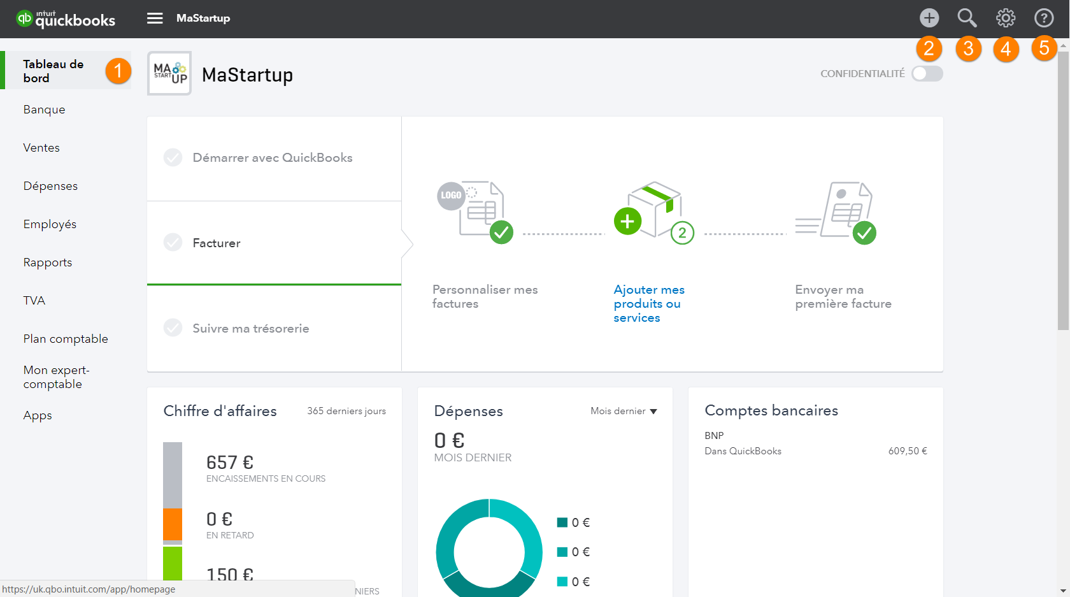Open the hamburger navigation menu
The width and height of the screenshot is (1070, 597).
coord(155,18)
